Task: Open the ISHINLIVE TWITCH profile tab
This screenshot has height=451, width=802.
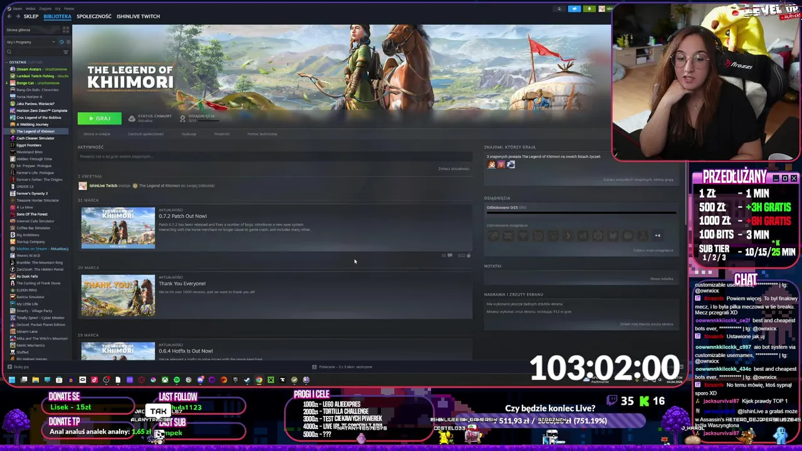Action: coord(138,16)
